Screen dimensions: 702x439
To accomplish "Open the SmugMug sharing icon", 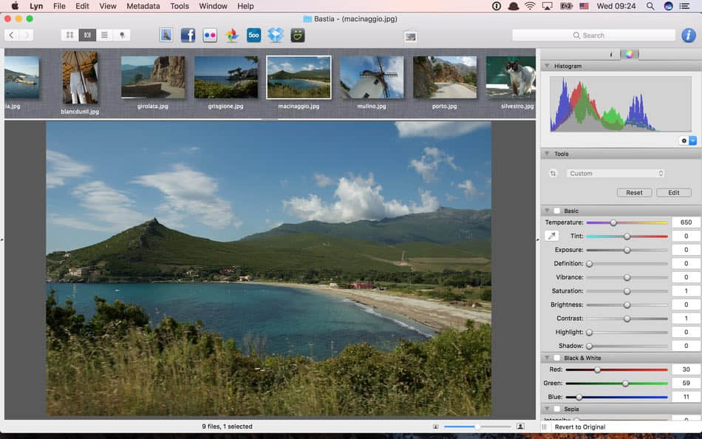I will pos(297,35).
